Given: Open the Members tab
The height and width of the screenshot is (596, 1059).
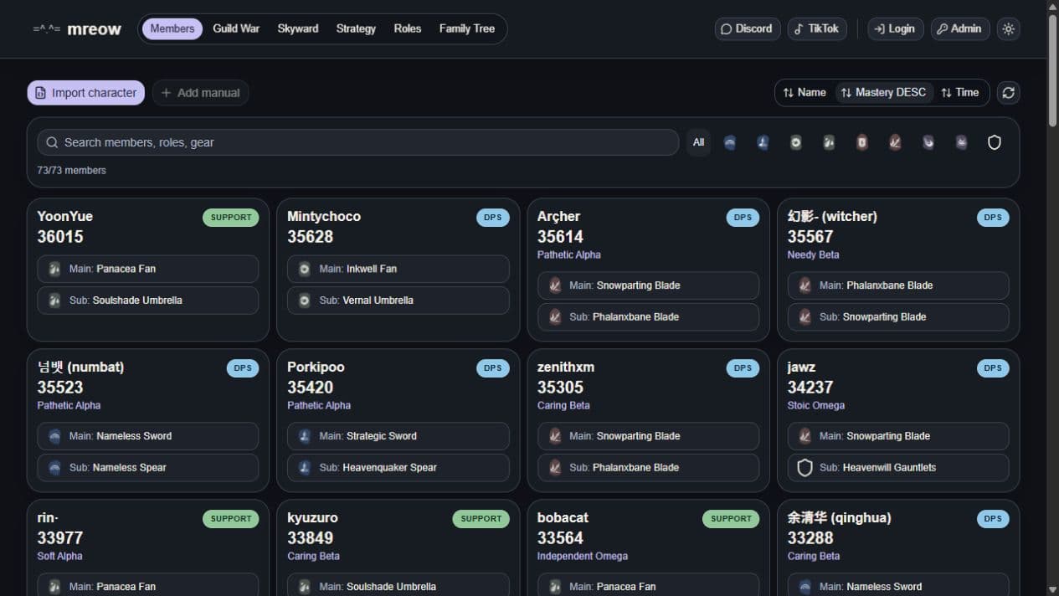Looking at the screenshot, I should click(x=172, y=29).
